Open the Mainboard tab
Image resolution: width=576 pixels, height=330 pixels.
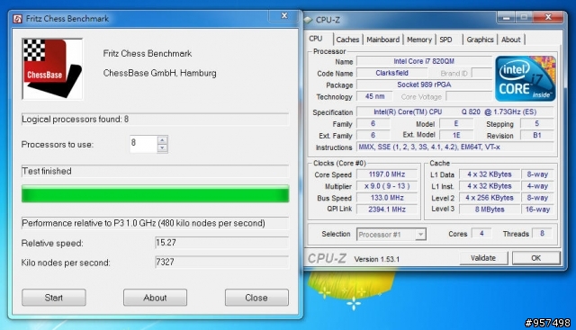coord(382,40)
